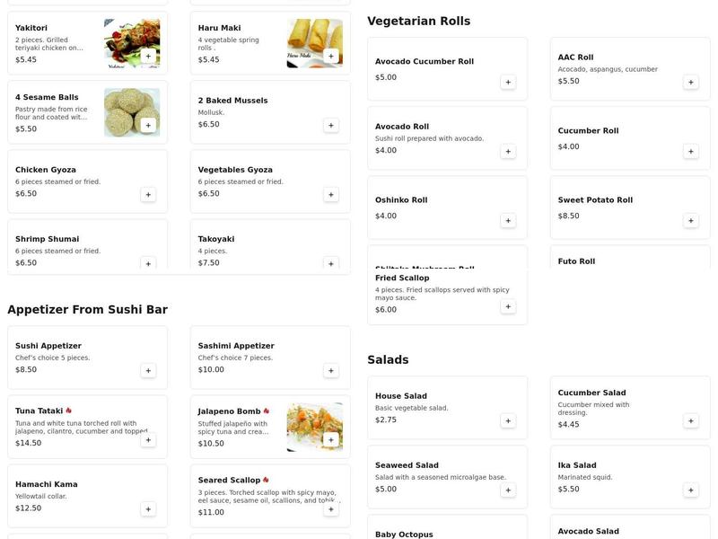This screenshot has width=718, height=539.
Task: Open the Hamachi Kama item details
Action: point(47,484)
